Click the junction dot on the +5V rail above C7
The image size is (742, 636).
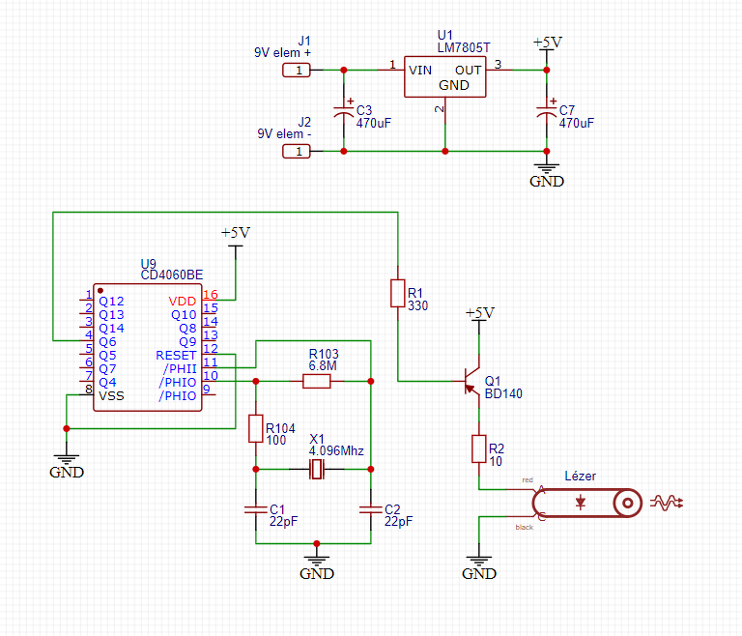(547, 71)
